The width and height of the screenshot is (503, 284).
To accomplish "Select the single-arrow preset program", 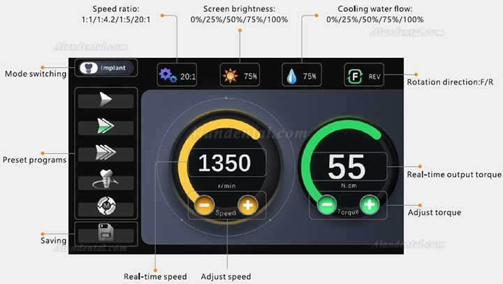I will point(106,99).
